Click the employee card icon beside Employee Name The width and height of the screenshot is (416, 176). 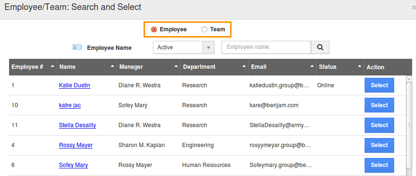pos(77,47)
